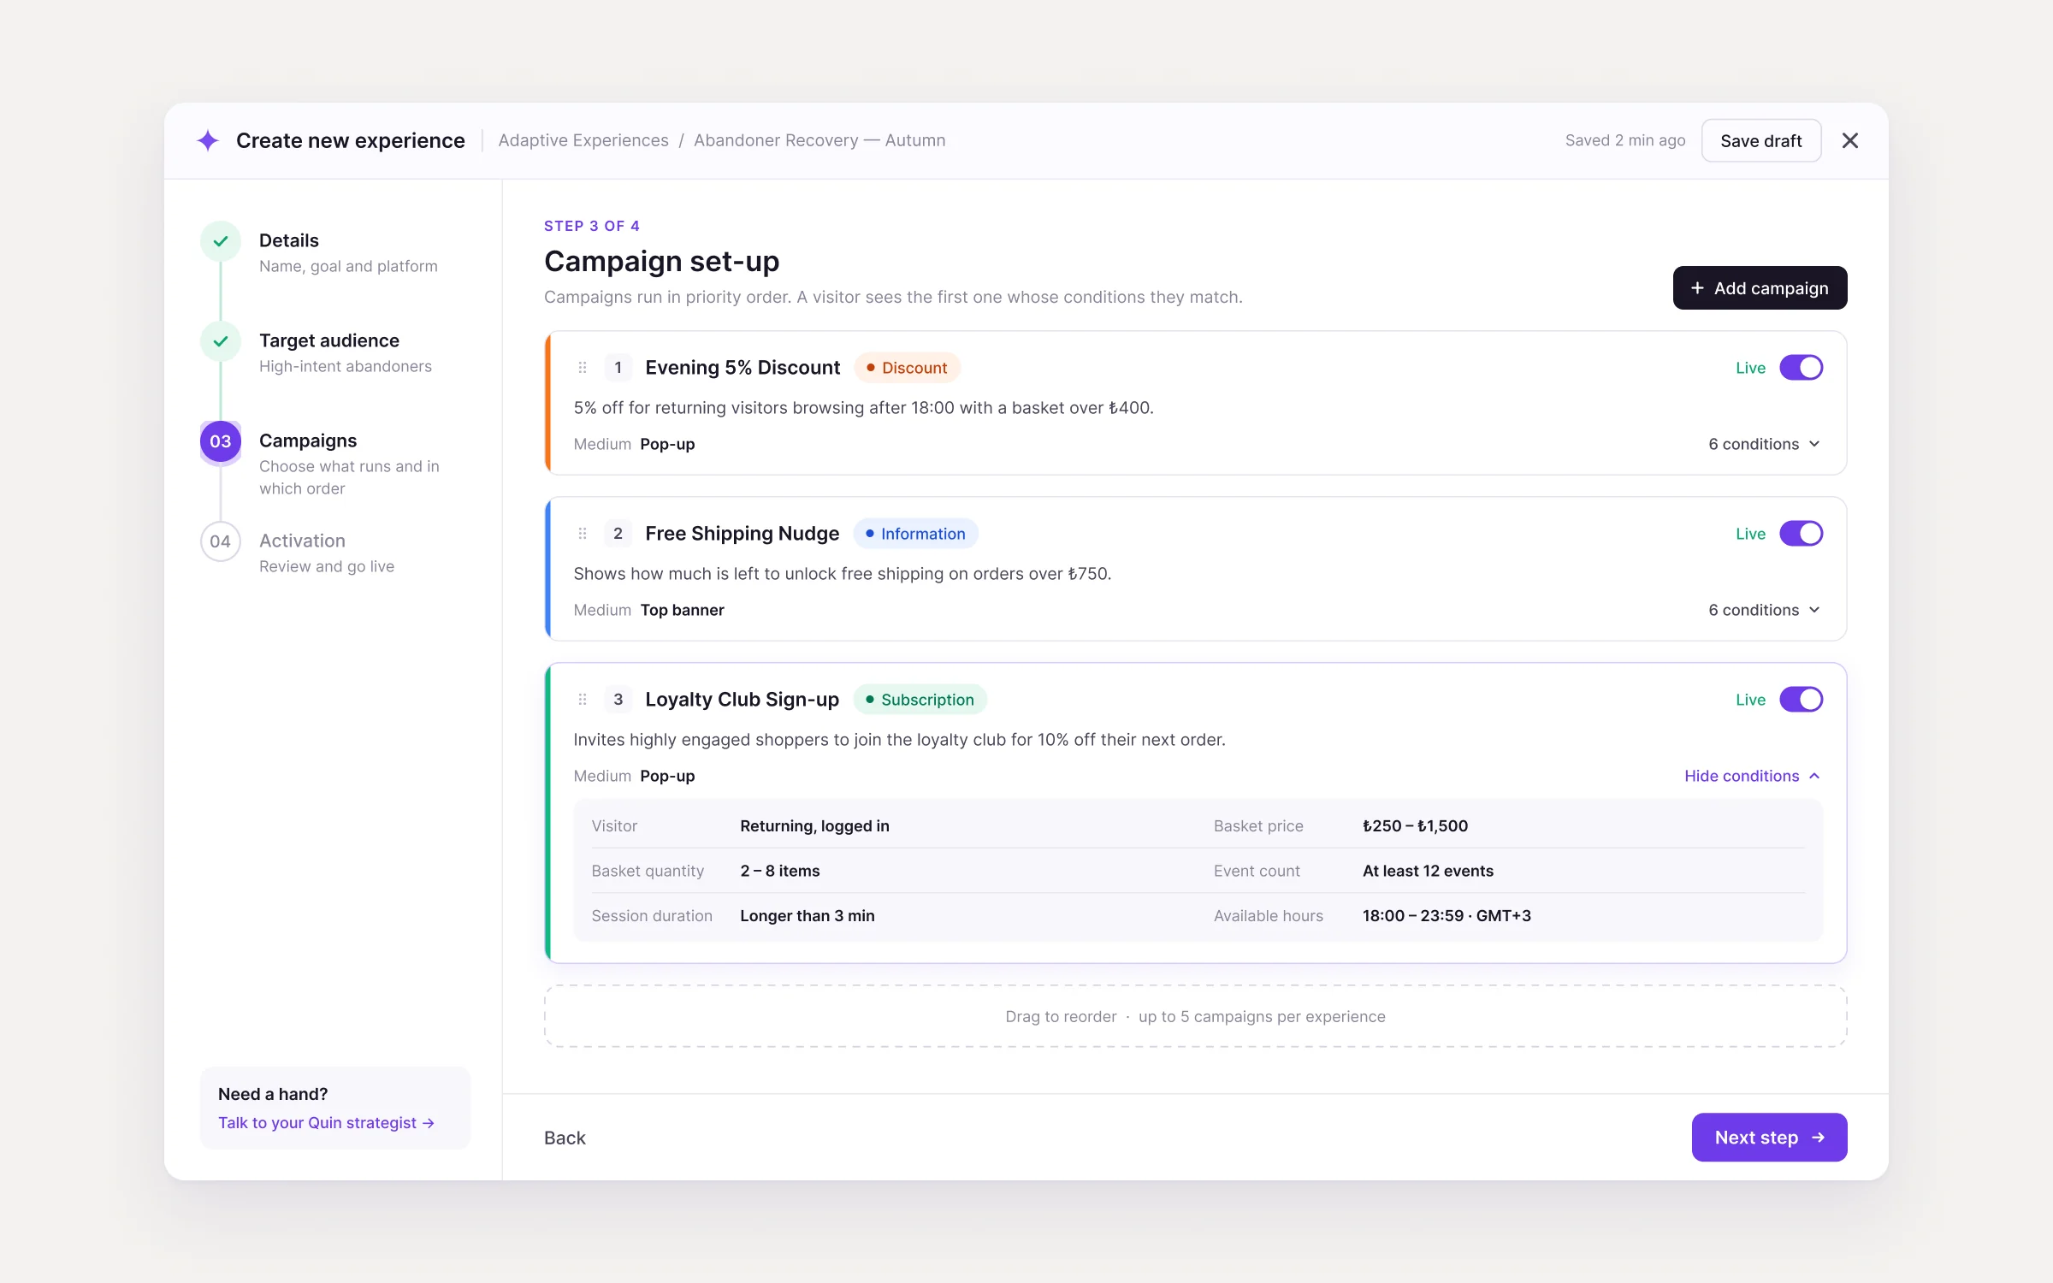Expand Free Shipping Nudge 6 conditions
2053x1283 pixels.
pos(1765,610)
